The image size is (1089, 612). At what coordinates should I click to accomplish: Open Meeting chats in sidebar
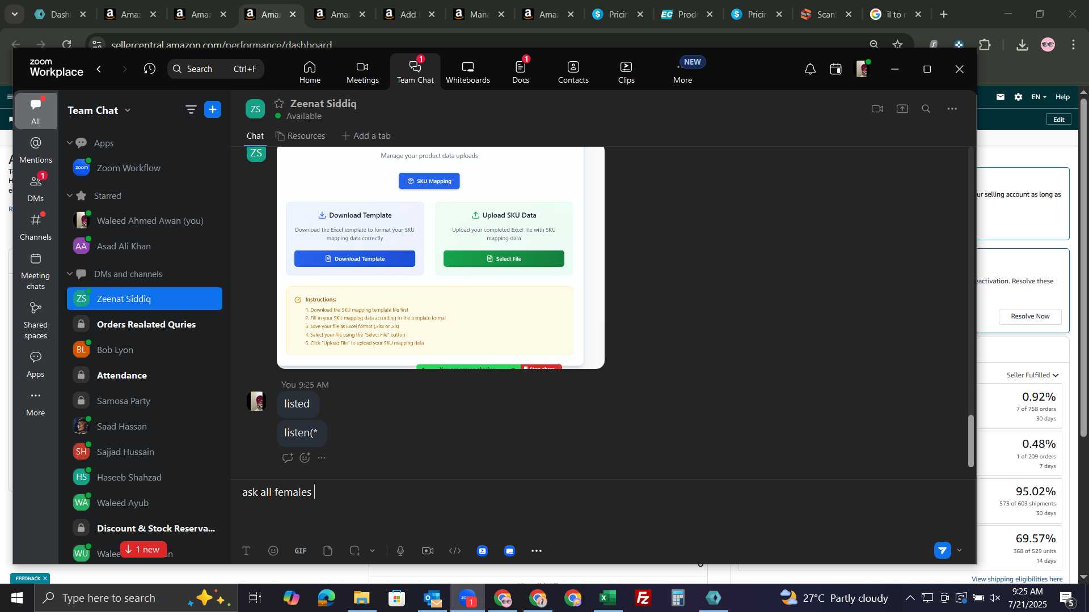35,271
